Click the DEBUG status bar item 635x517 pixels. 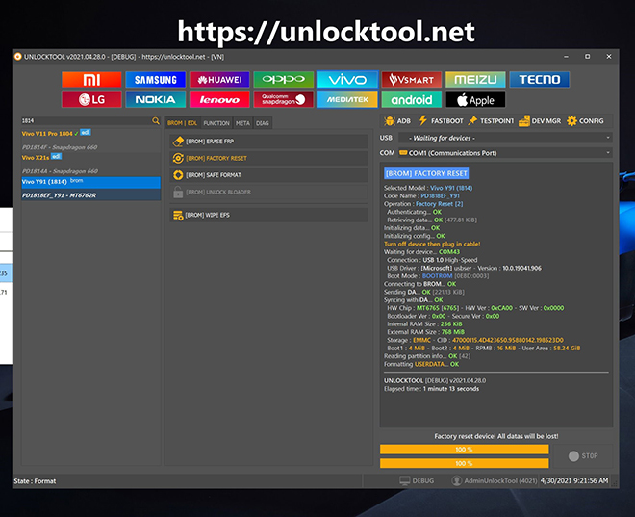click(417, 481)
